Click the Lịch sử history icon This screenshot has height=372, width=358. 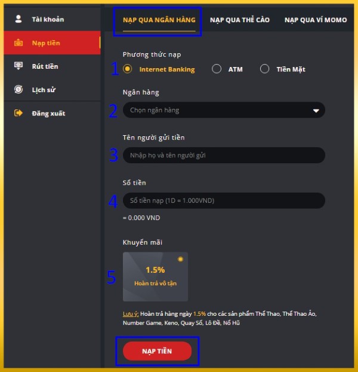(x=18, y=90)
